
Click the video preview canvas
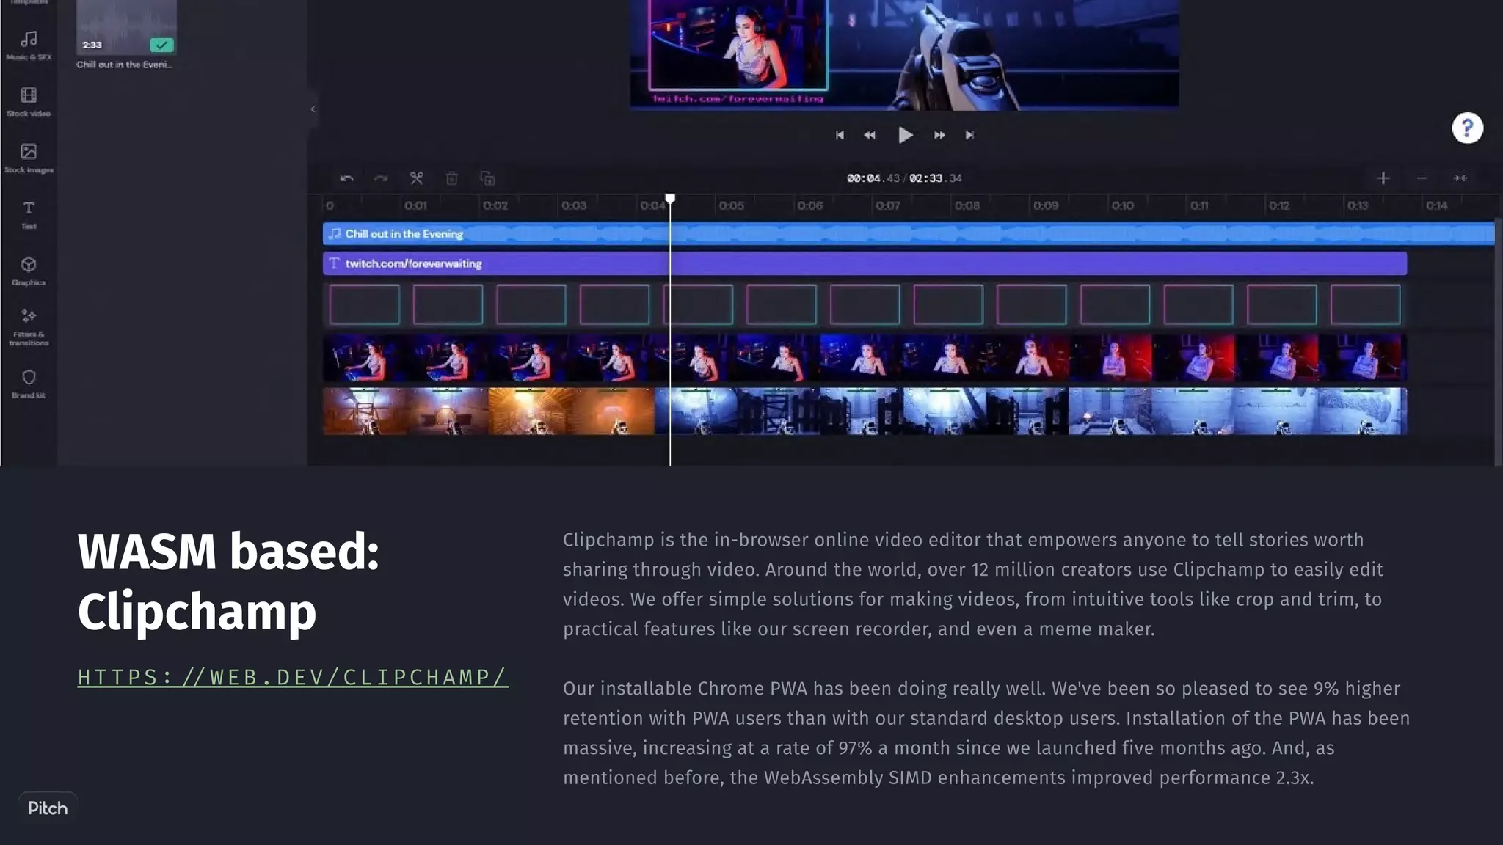pyautogui.click(x=905, y=54)
